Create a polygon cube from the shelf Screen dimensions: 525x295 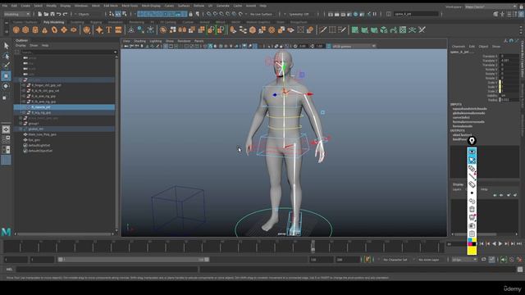pos(25,30)
